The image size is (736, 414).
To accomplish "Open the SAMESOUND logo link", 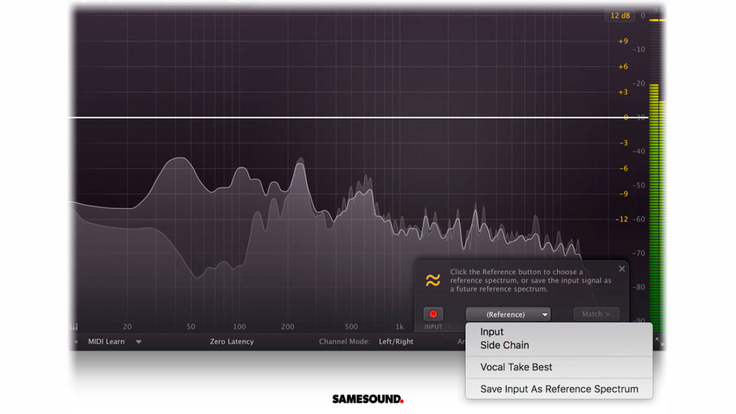I will pyautogui.click(x=368, y=399).
